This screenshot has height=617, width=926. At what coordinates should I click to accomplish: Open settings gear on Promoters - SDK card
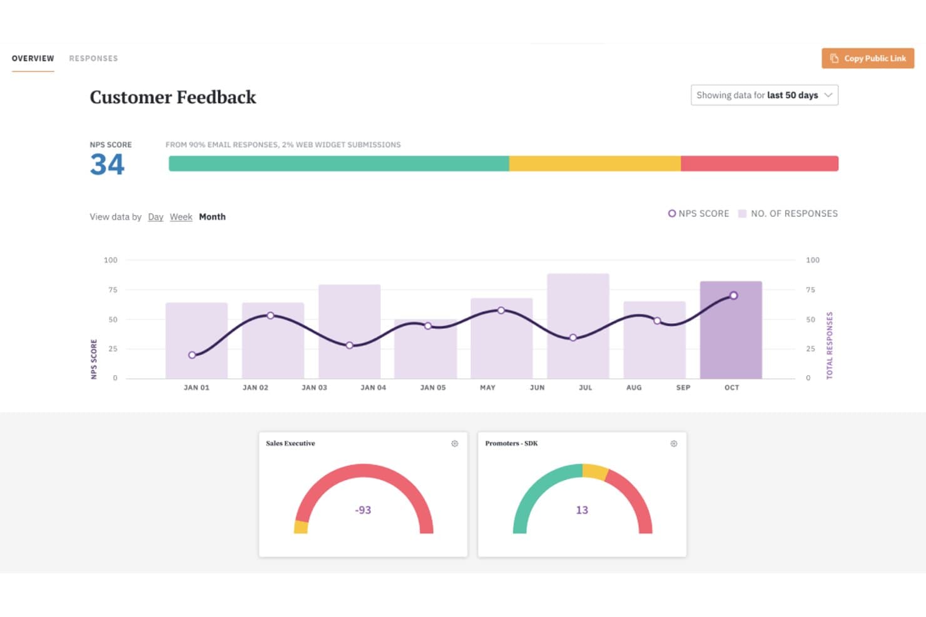click(x=674, y=443)
